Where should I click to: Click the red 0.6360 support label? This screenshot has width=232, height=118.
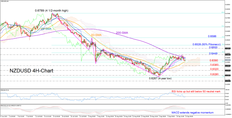214,65
